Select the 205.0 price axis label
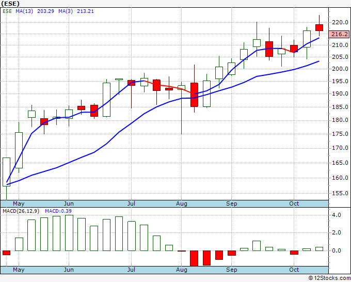Viewport: 351px width, 282px height. pyautogui.click(x=340, y=57)
